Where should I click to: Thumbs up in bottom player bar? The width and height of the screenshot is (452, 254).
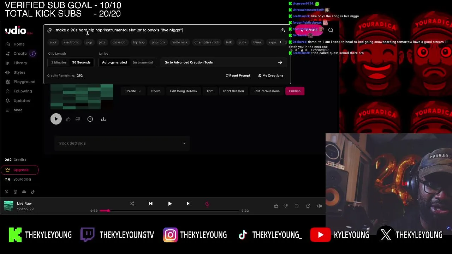pyautogui.click(x=276, y=206)
